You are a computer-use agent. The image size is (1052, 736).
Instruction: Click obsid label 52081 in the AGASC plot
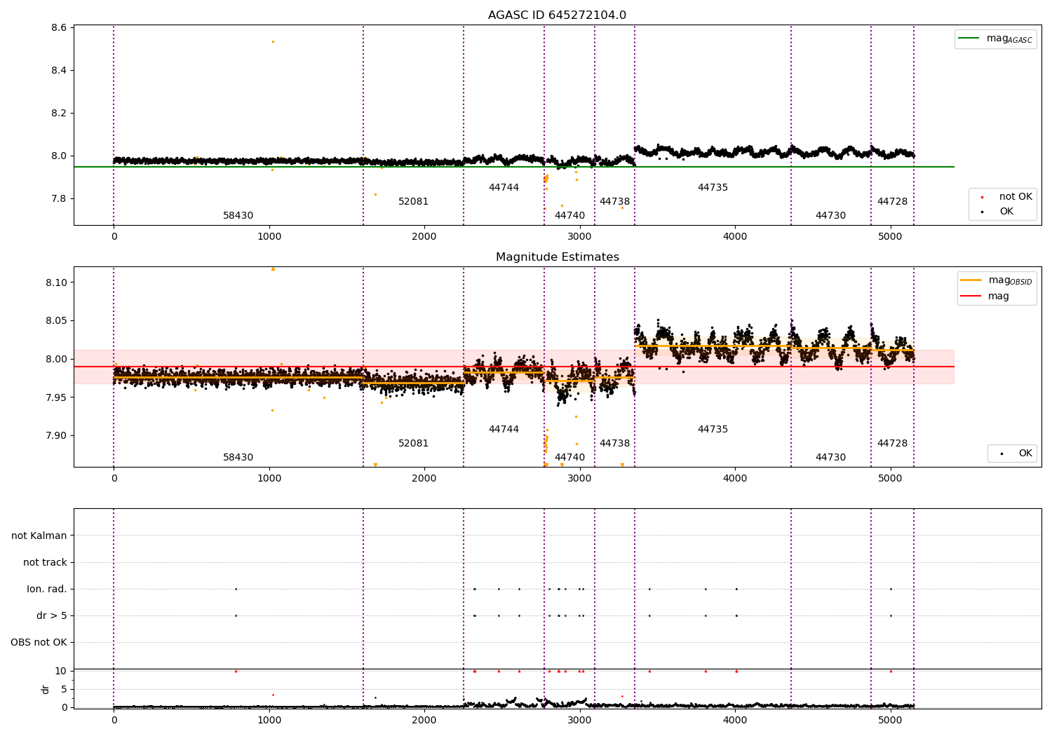[x=414, y=202]
